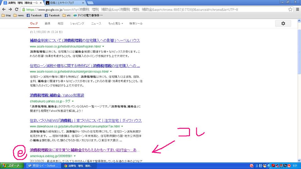The height and width of the screenshot is (169, 301).
Task: Switch to 画像 search results
Action: [47, 24]
